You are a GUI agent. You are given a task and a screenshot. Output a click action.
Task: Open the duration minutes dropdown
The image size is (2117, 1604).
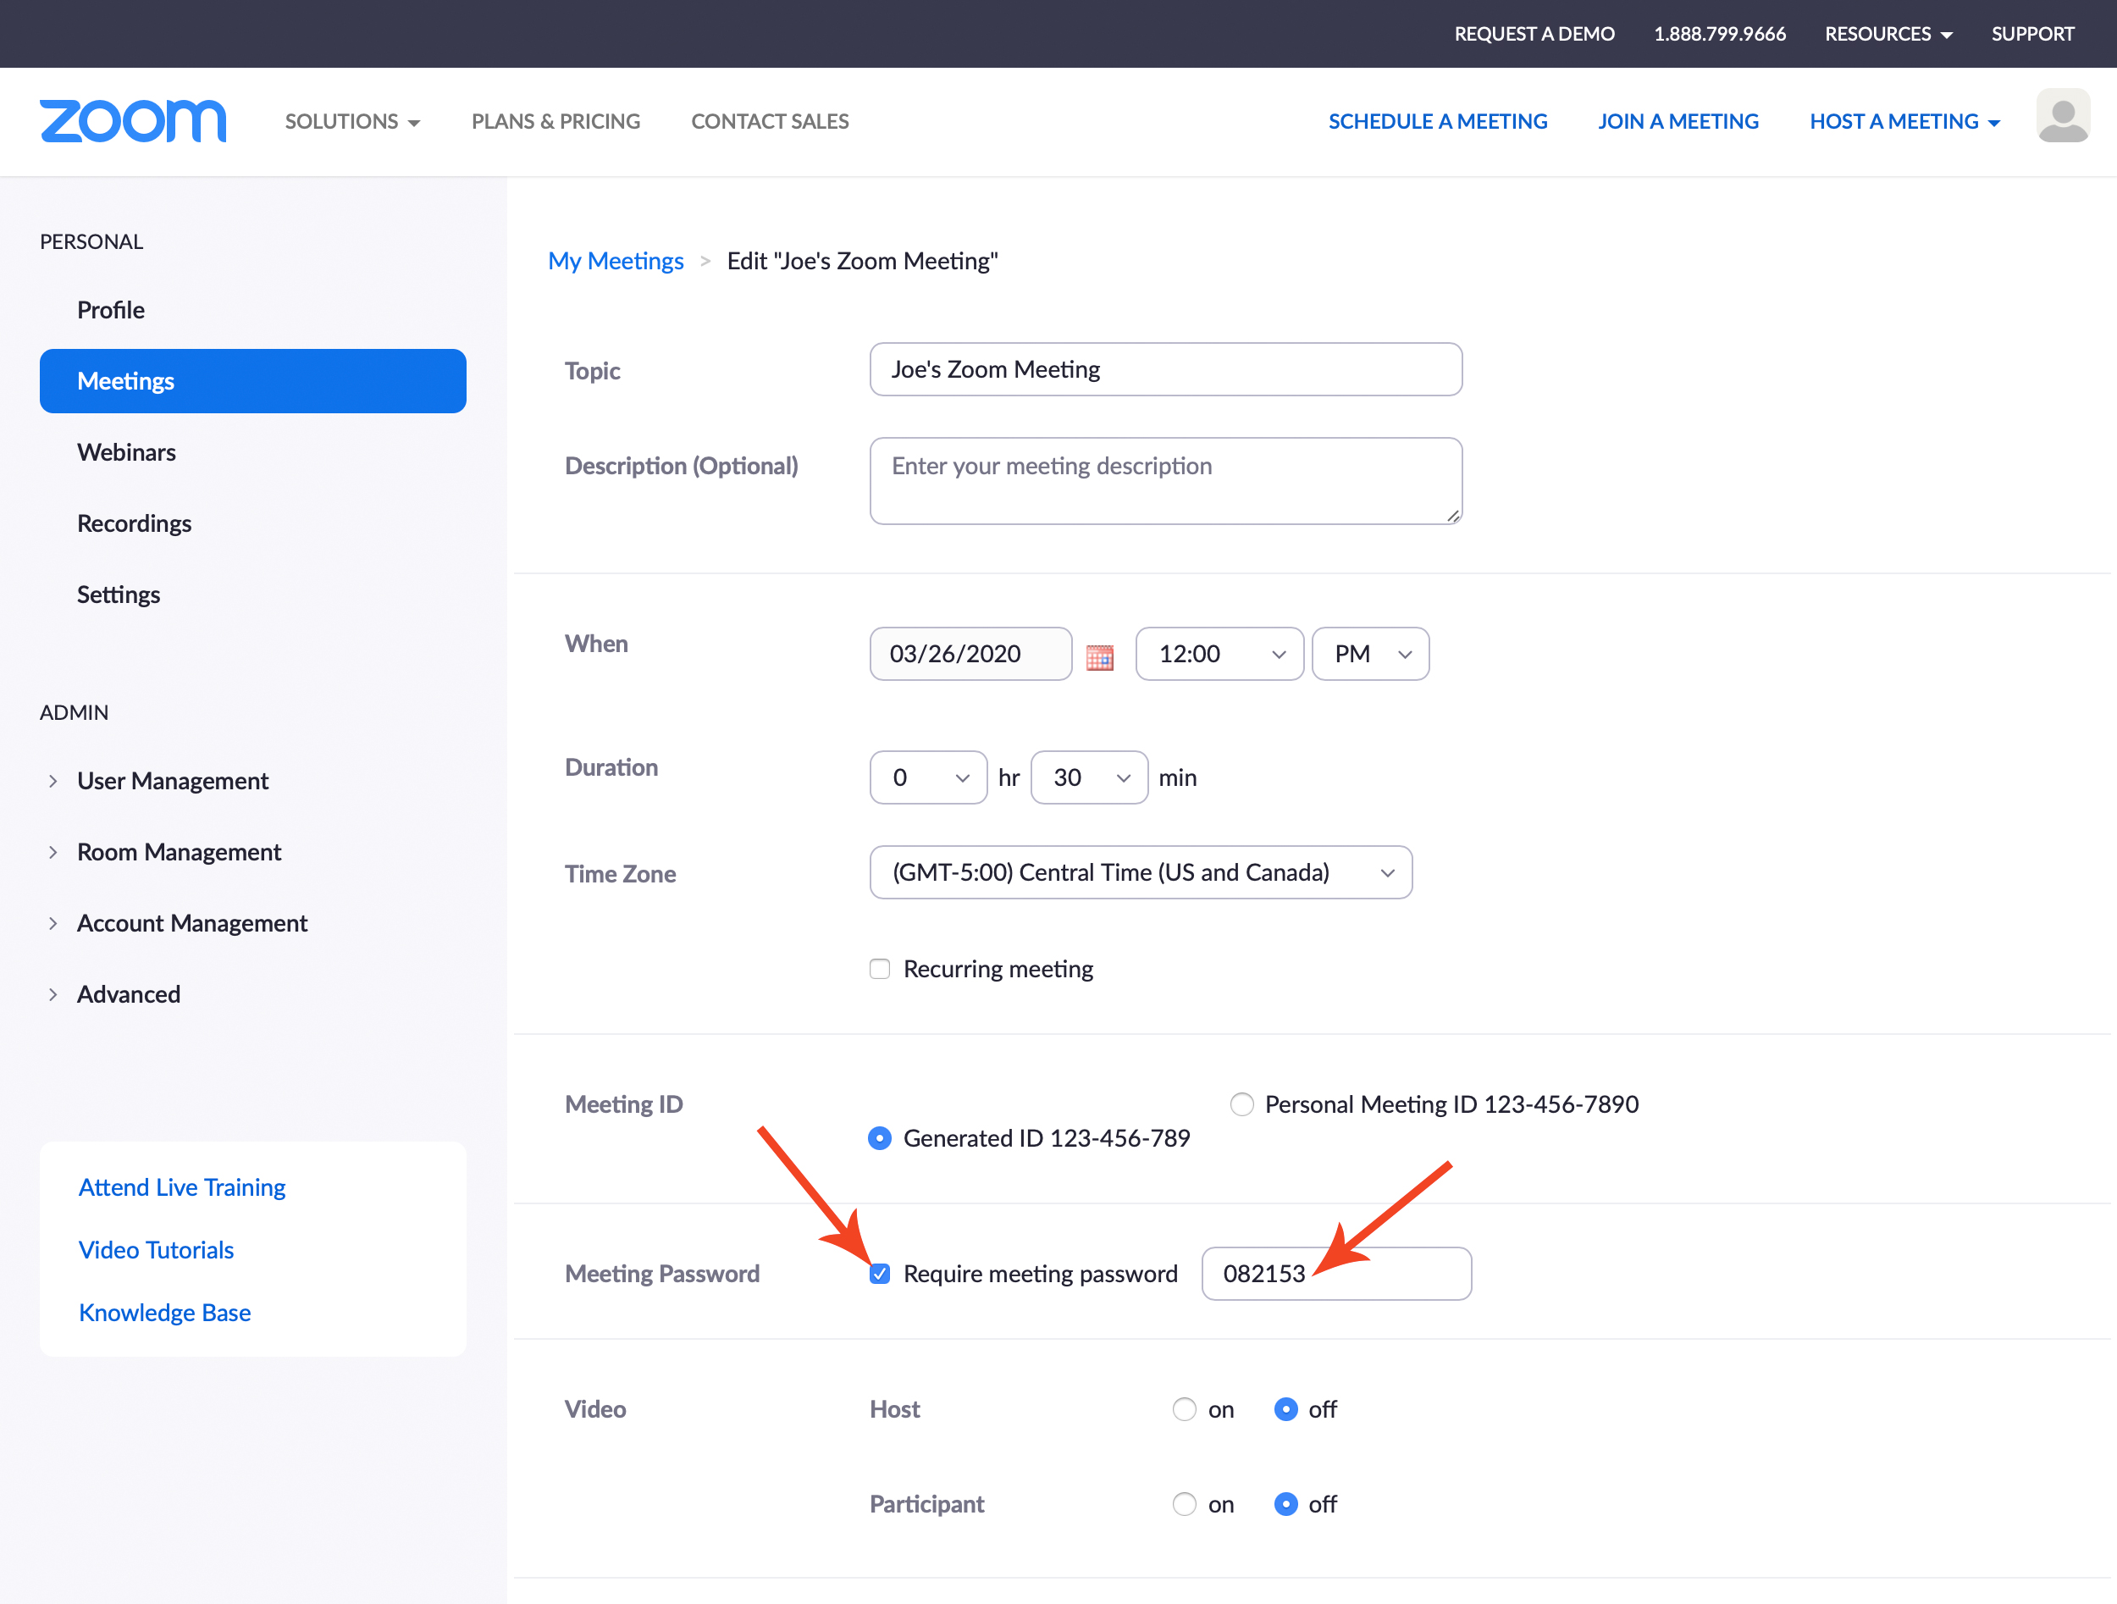point(1088,777)
